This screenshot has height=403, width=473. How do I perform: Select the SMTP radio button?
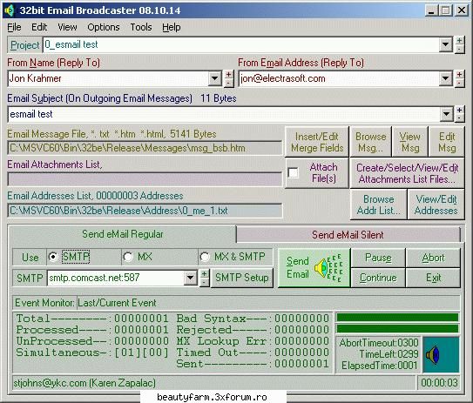(x=53, y=257)
